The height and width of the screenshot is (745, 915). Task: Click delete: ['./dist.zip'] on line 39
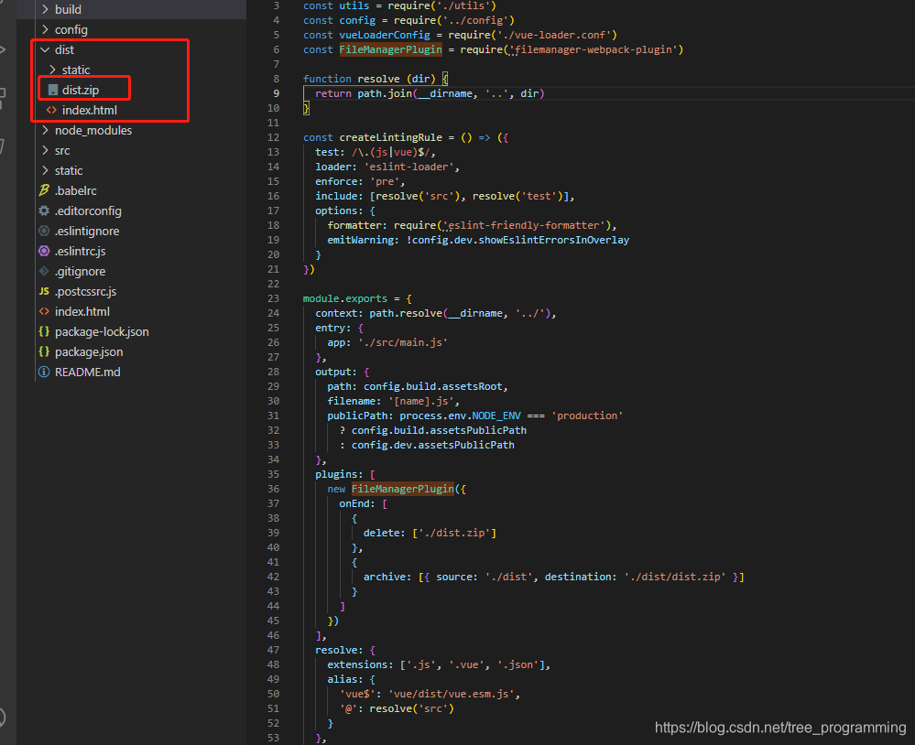click(430, 533)
